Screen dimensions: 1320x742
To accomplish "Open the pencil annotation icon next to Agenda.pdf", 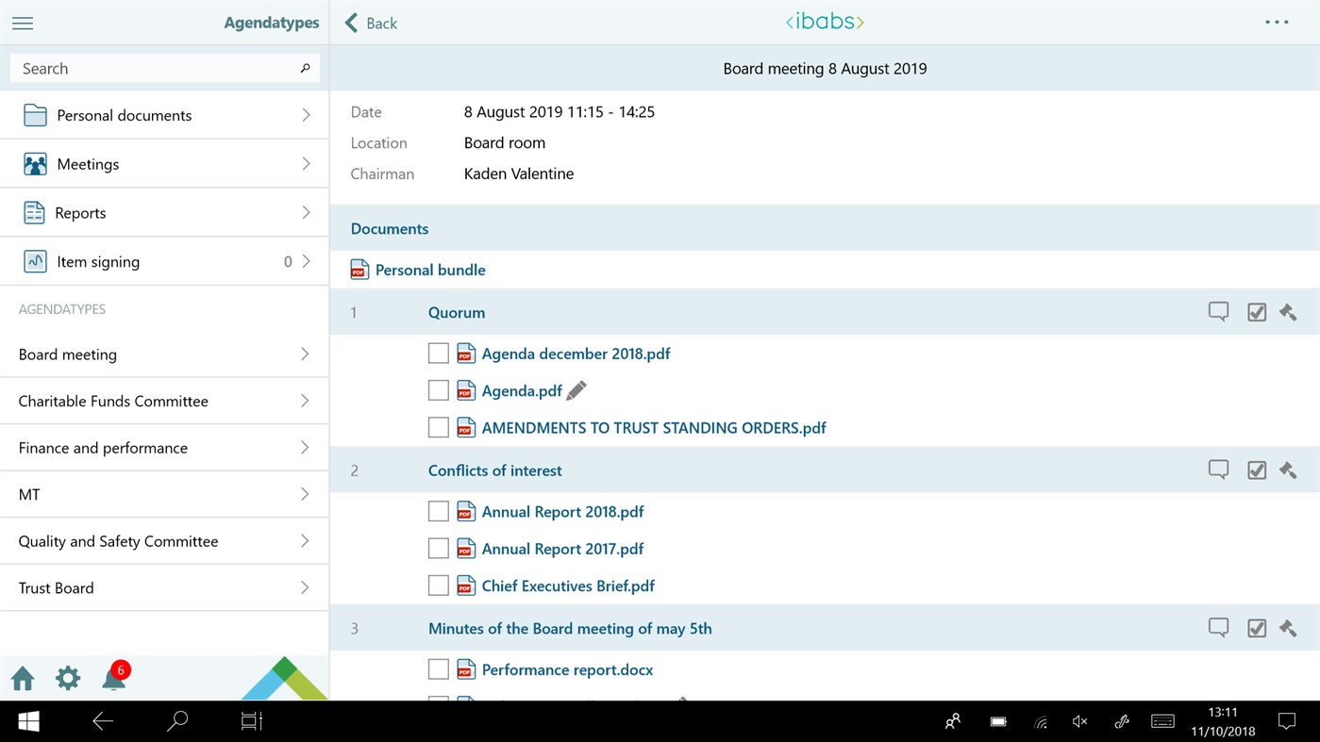I will 576,389.
